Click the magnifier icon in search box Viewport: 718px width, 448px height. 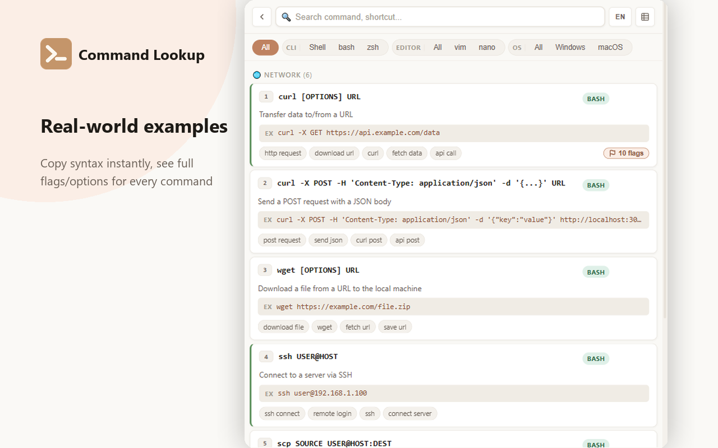286,17
